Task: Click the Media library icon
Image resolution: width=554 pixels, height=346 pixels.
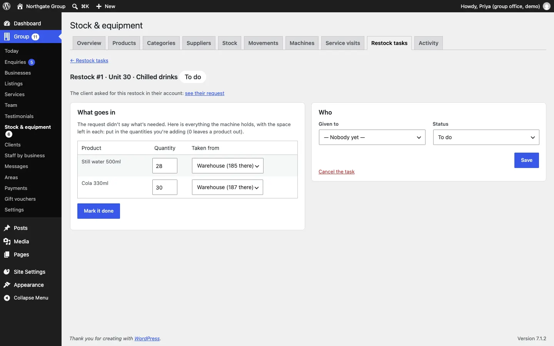Action: 7,241
